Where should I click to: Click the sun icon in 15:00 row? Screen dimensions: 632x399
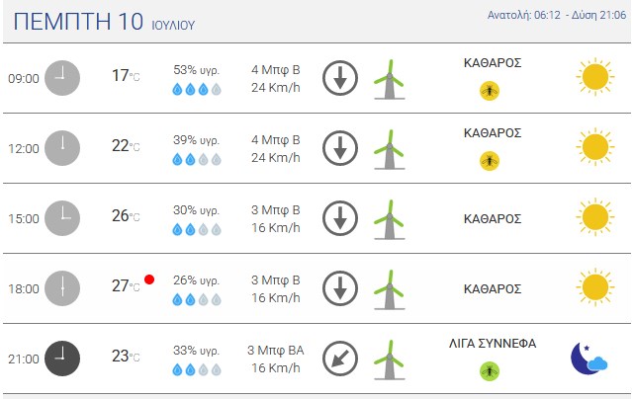[x=595, y=217]
